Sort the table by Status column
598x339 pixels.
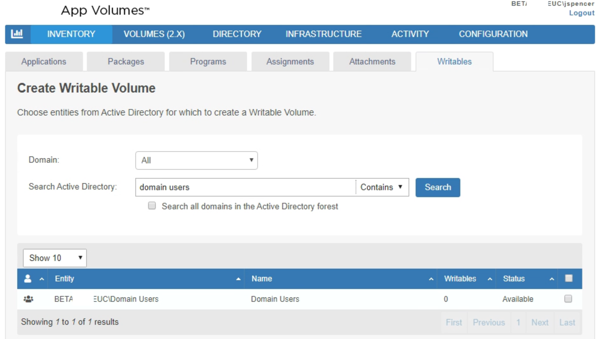click(513, 279)
